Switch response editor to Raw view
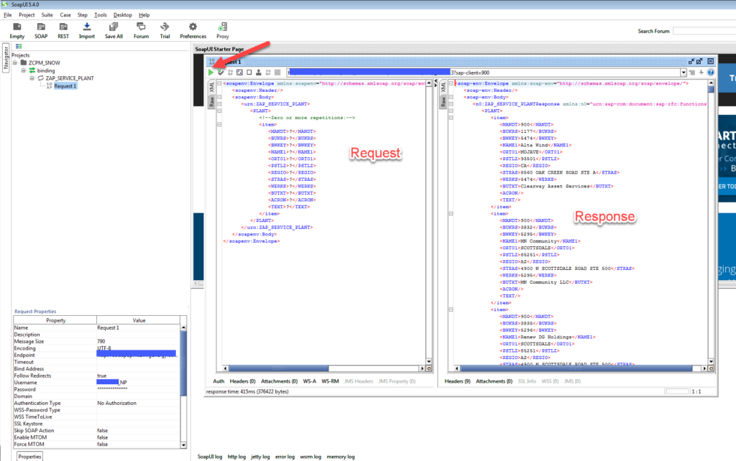 coord(443,101)
